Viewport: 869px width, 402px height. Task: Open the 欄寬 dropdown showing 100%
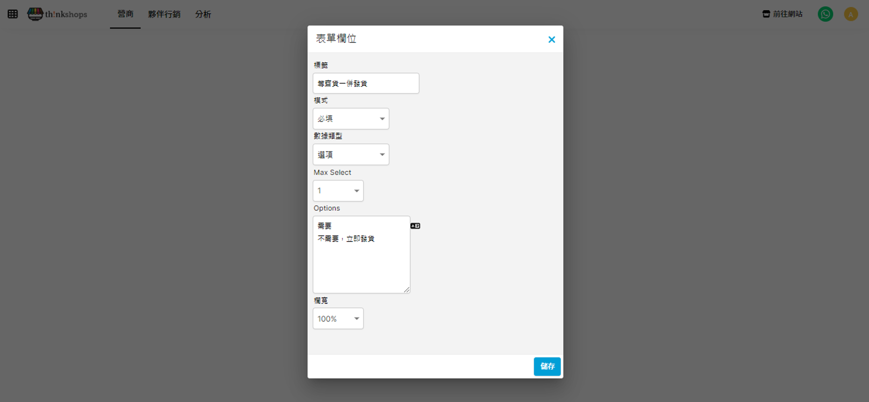pos(338,319)
